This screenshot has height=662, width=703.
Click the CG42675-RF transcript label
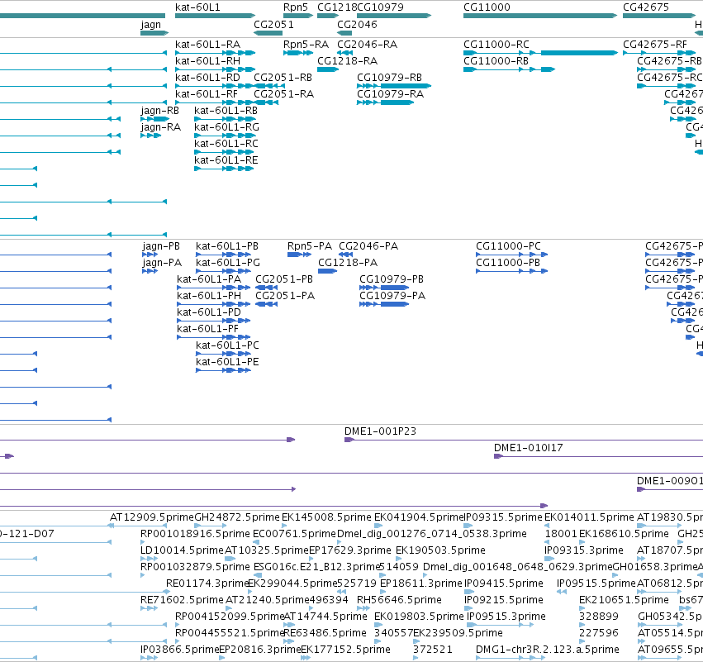click(x=655, y=45)
